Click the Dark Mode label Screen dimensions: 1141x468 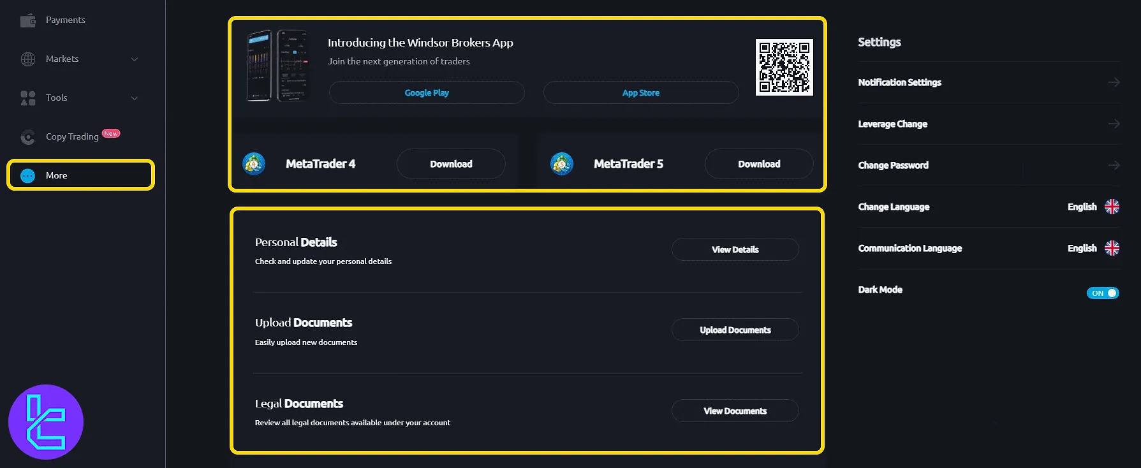pyautogui.click(x=880, y=289)
